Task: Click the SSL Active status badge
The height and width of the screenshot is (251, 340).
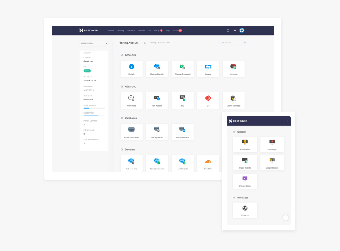Action: click(87, 71)
